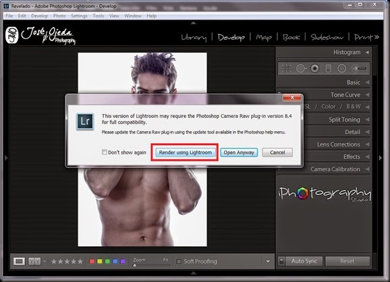Apply the red color label

point(92,261)
